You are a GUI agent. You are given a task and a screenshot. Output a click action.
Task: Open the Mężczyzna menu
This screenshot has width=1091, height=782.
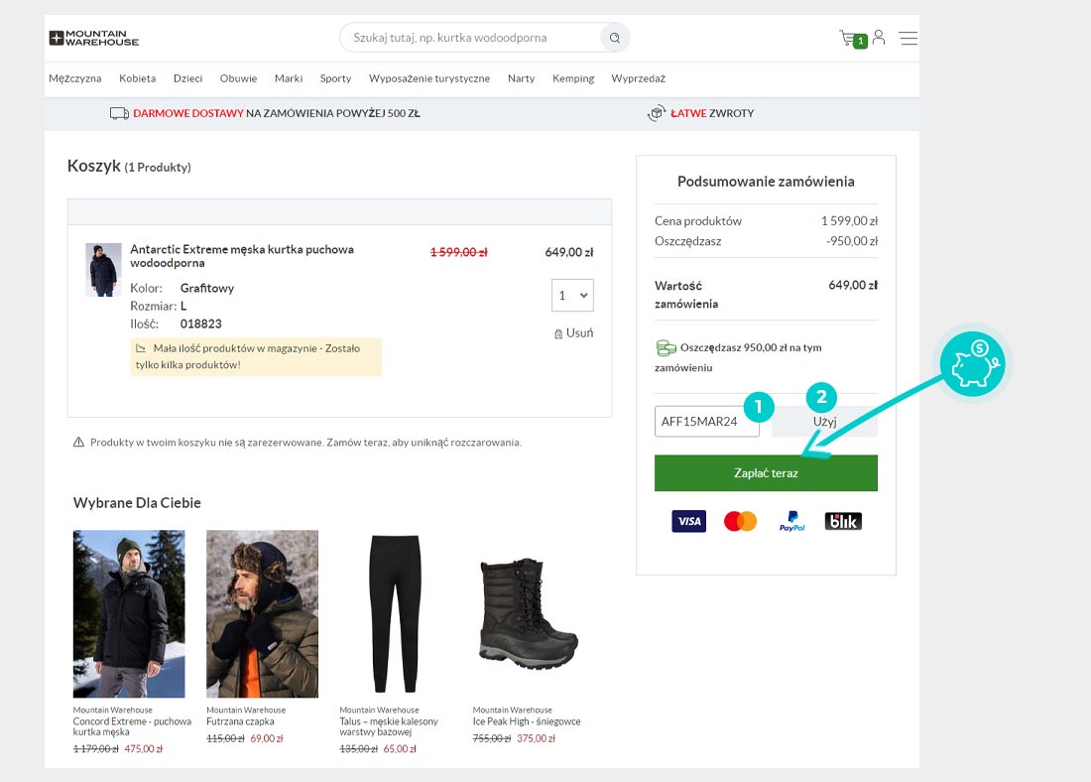pos(75,78)
